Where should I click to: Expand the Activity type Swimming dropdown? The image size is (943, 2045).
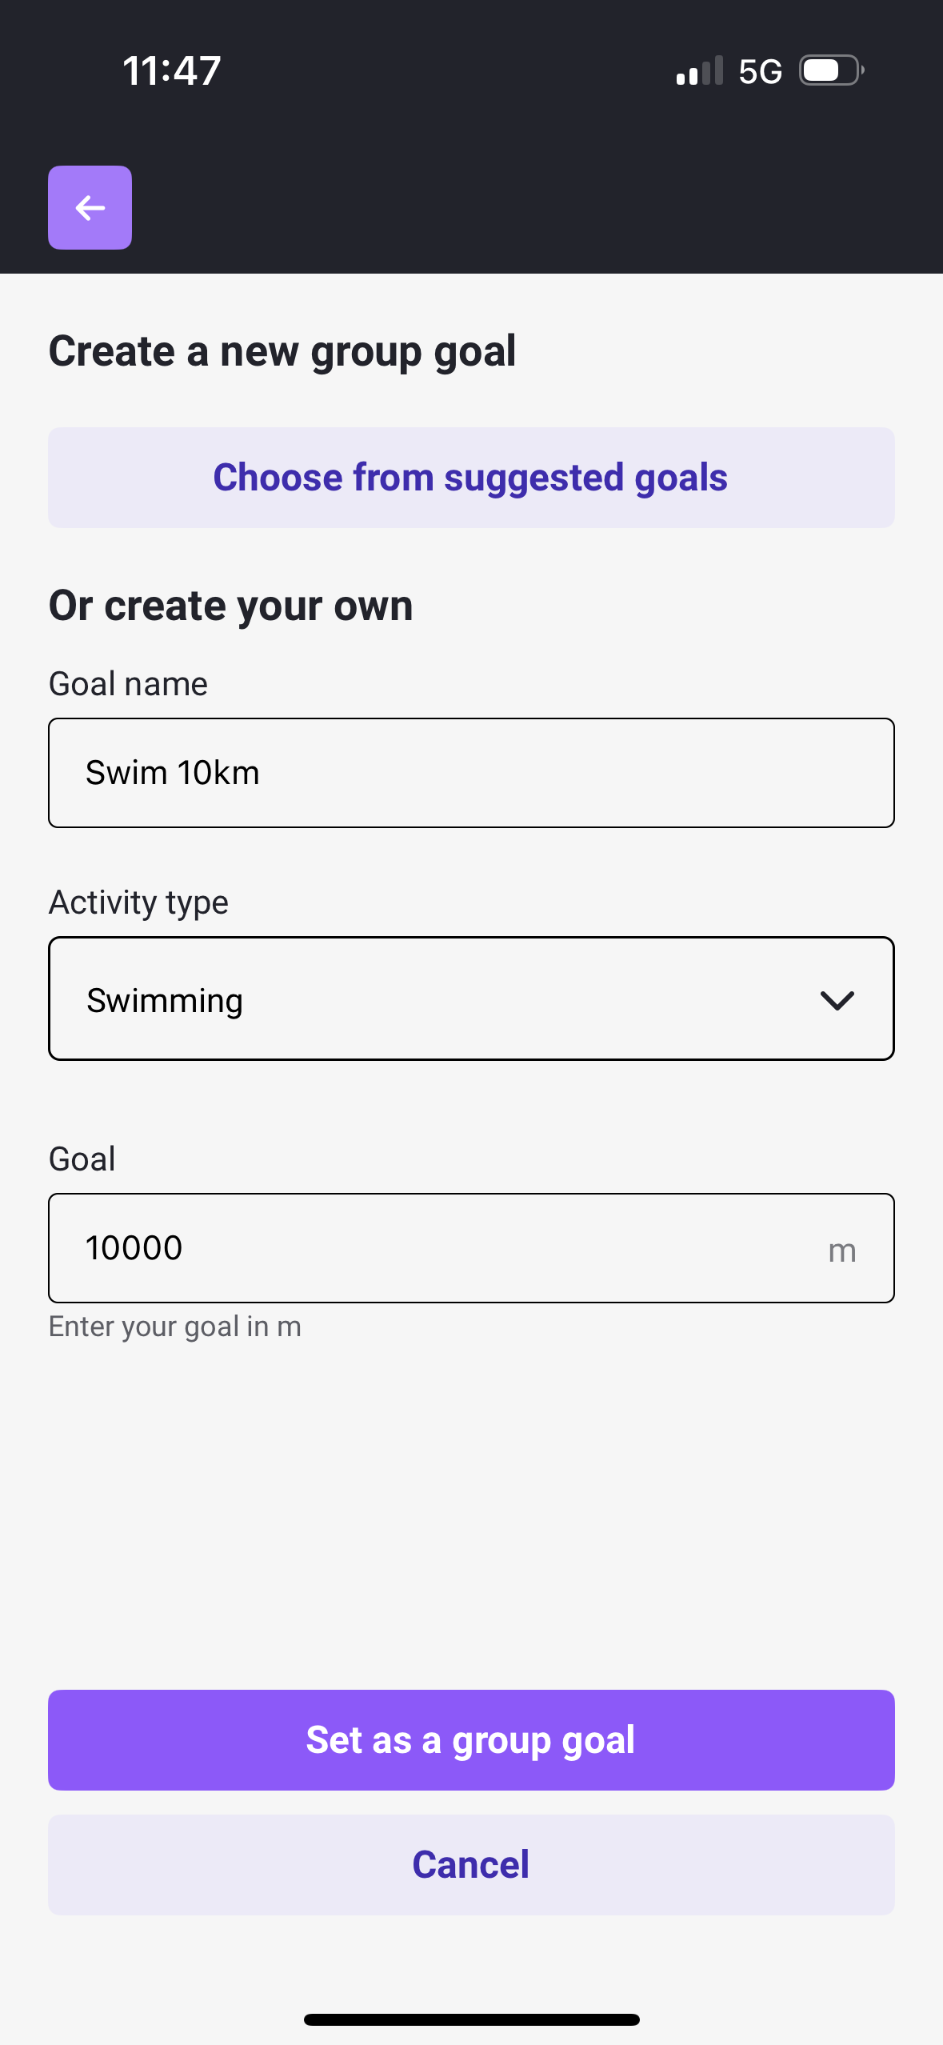471,998
